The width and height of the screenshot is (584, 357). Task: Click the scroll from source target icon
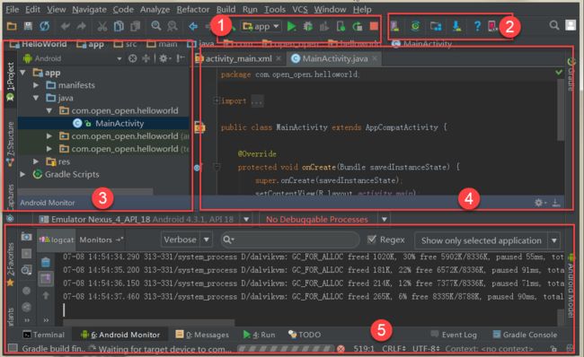133,58
